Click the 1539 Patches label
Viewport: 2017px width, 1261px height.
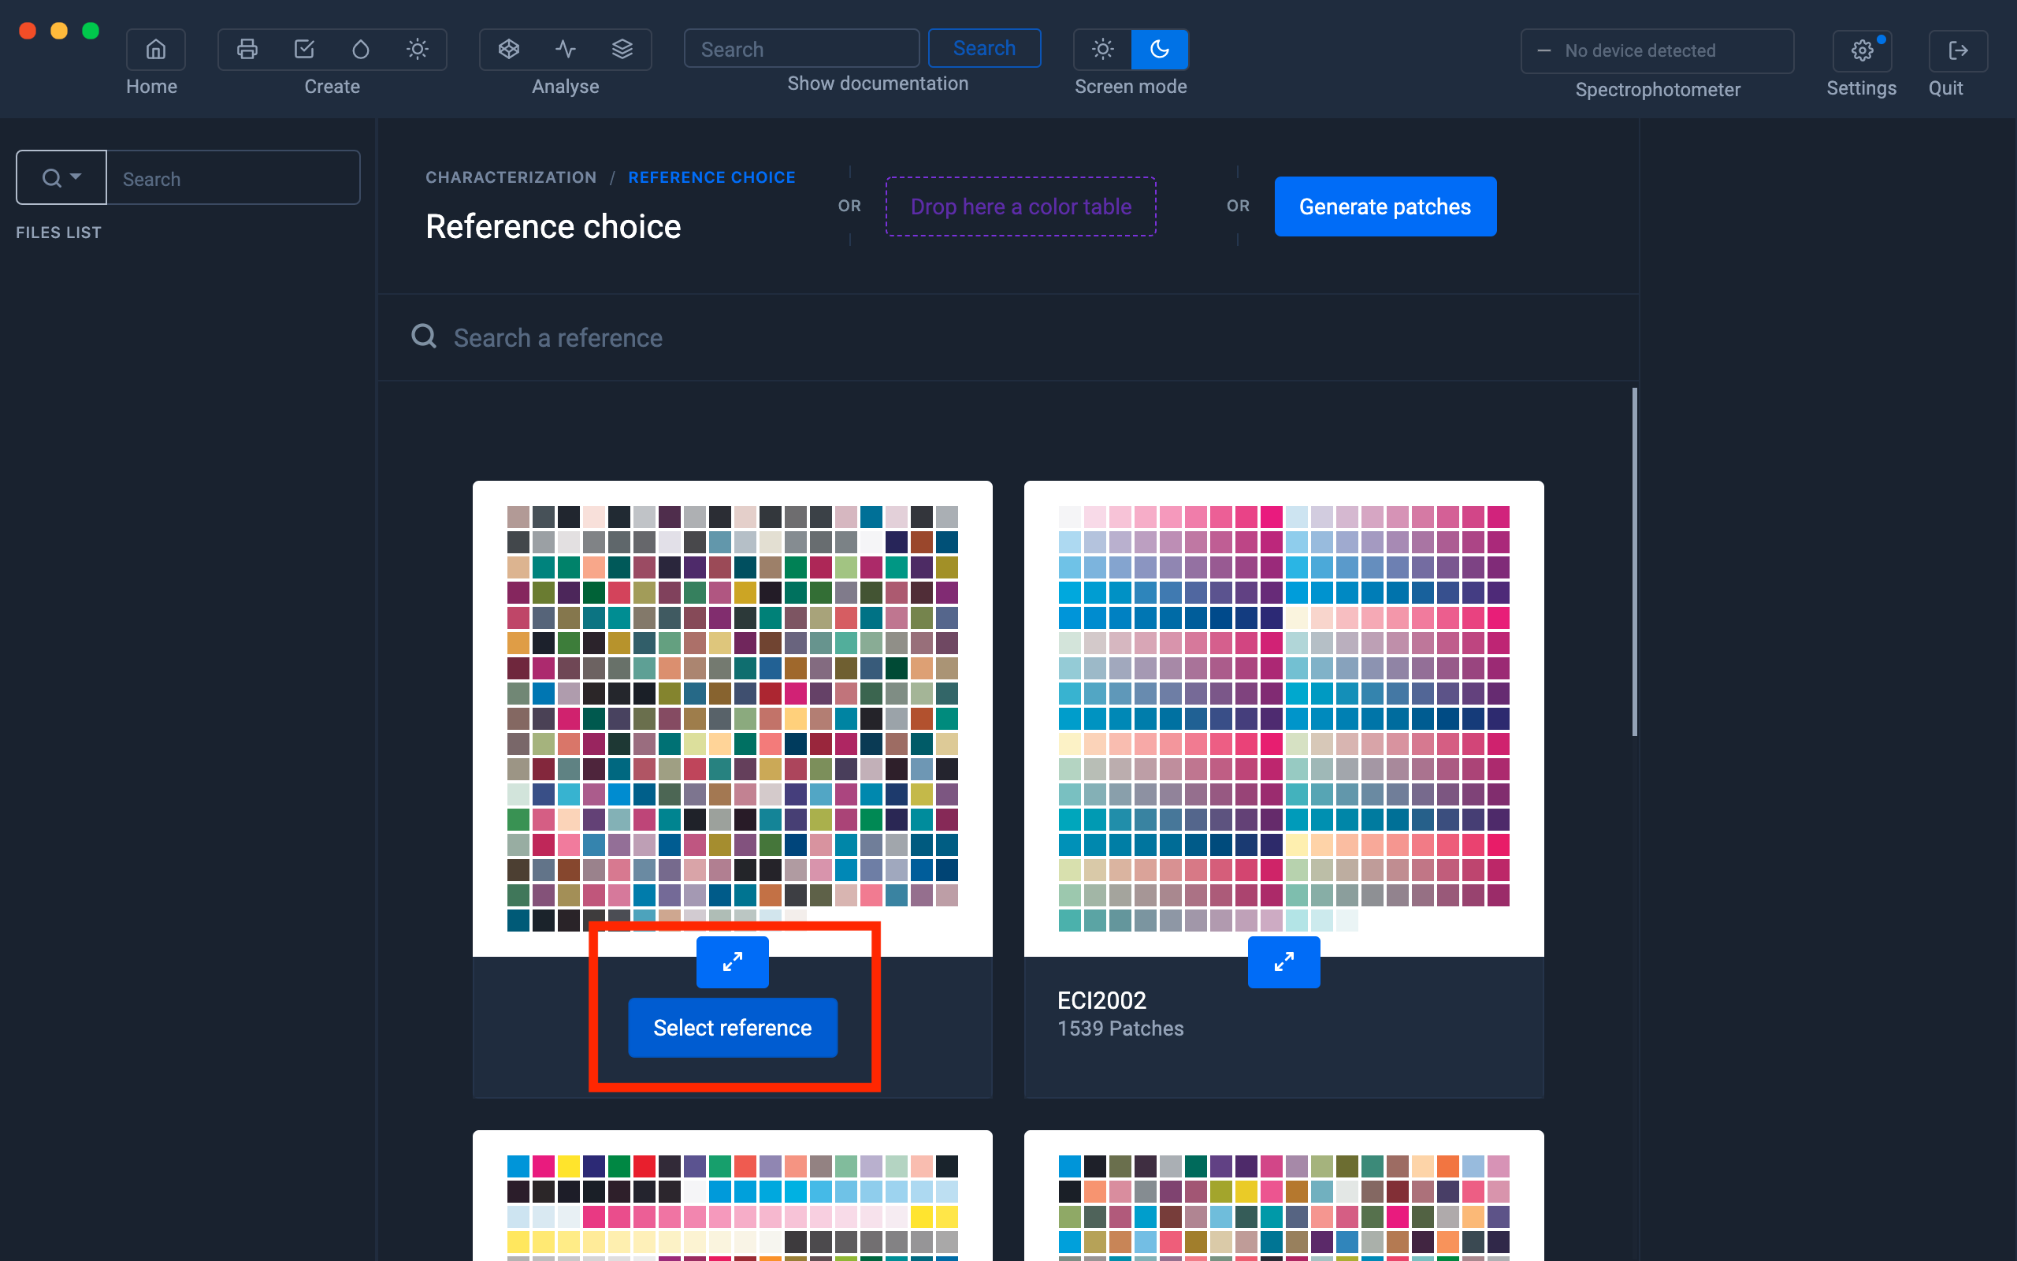coord(1120,1029)
